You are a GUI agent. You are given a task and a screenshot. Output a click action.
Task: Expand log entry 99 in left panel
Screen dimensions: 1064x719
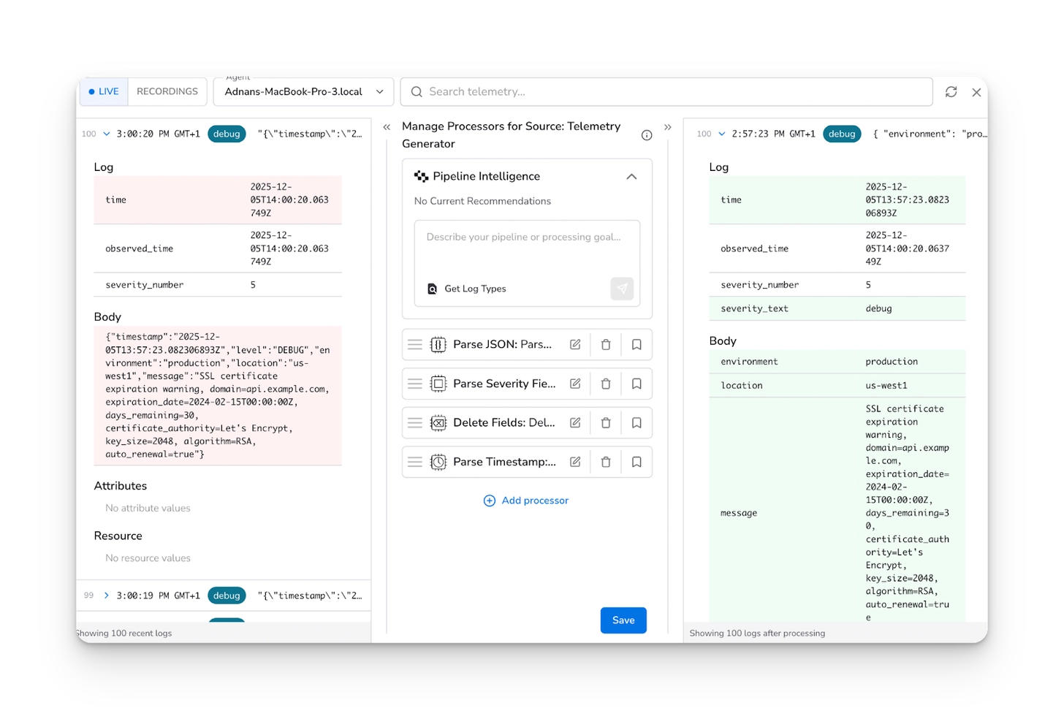pos(107,596)
